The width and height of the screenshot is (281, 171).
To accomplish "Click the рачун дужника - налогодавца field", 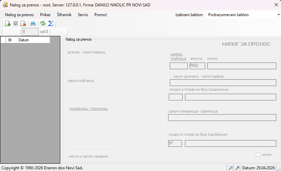I will click(x=223, y=83).
